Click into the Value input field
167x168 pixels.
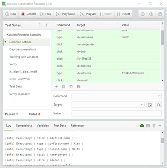(117, 113)
